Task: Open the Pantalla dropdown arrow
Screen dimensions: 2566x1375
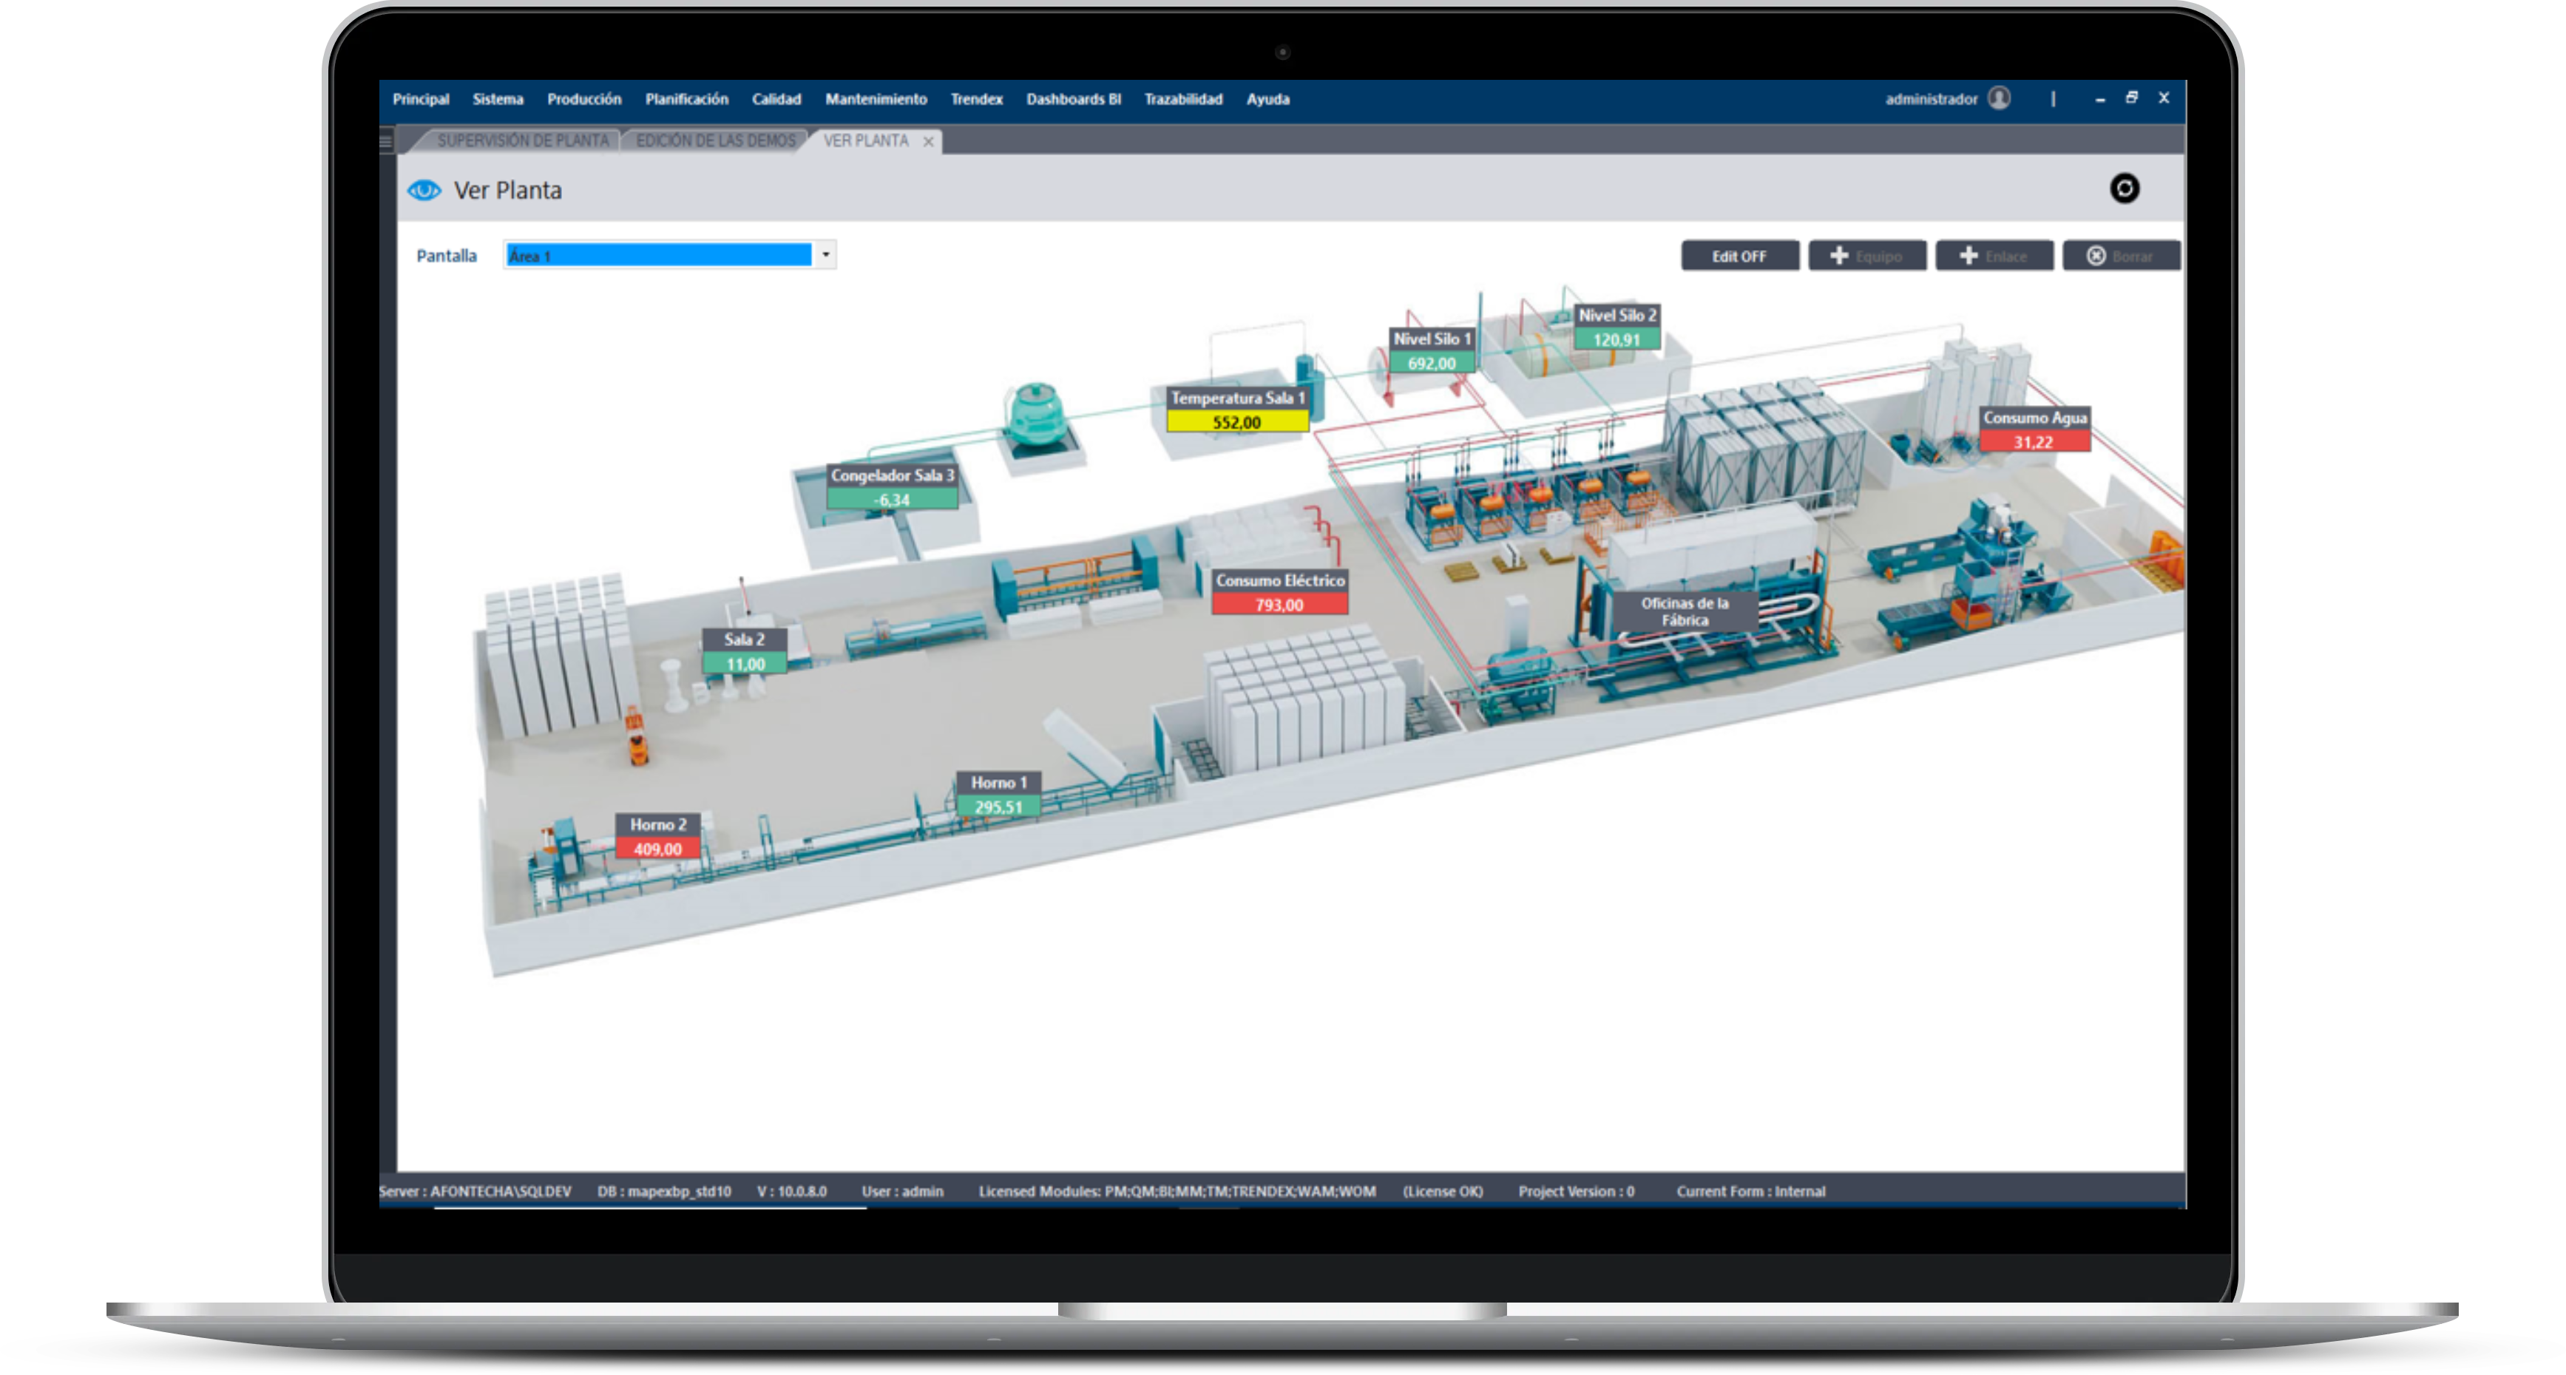Action: 826,255
